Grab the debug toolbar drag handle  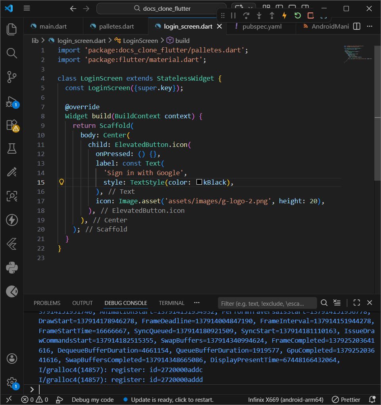223,15
